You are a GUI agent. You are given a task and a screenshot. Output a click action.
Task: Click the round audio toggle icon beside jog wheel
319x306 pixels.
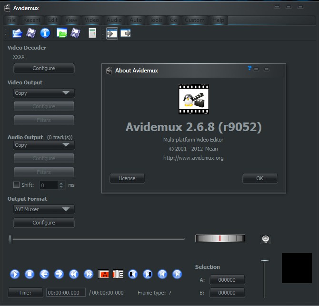click(265, 239)
